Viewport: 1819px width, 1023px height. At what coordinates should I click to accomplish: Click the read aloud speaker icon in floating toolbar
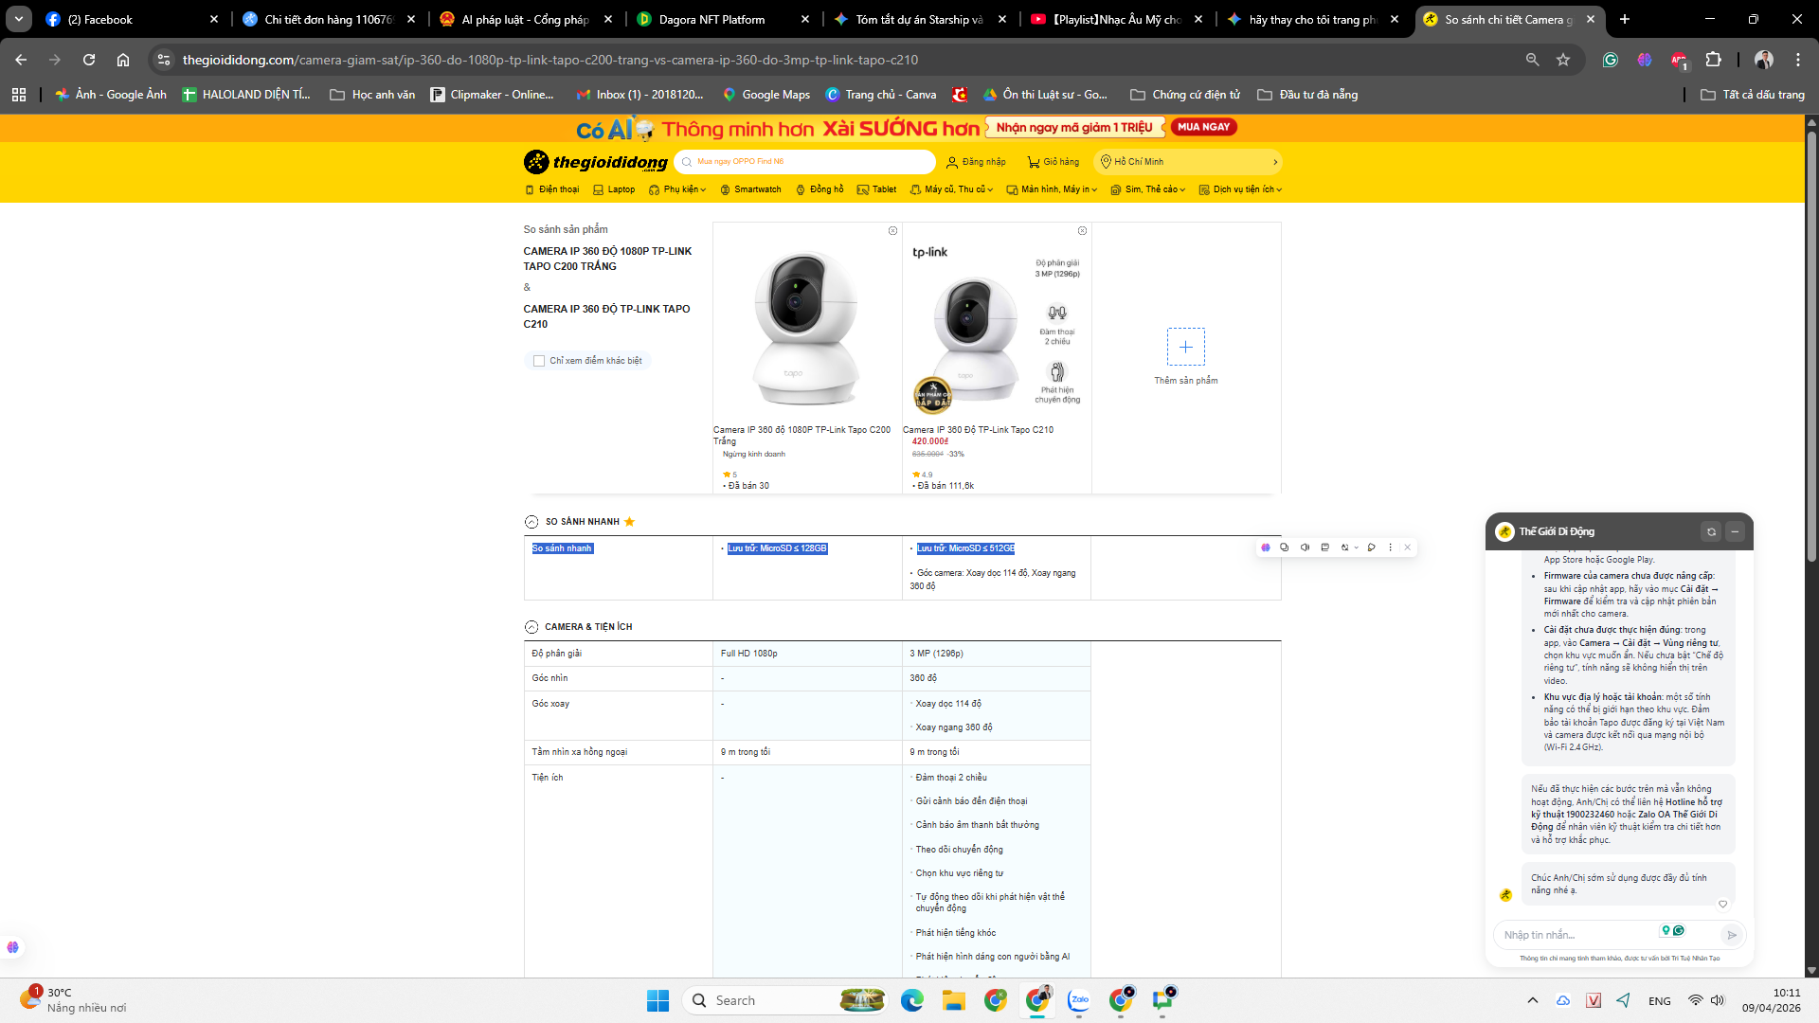tap(1305, 547)
